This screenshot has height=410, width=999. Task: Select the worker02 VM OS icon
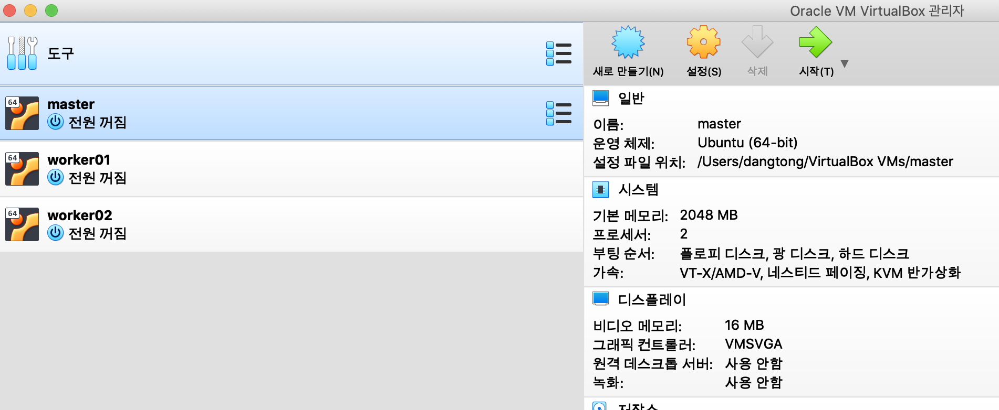[22, 224]
